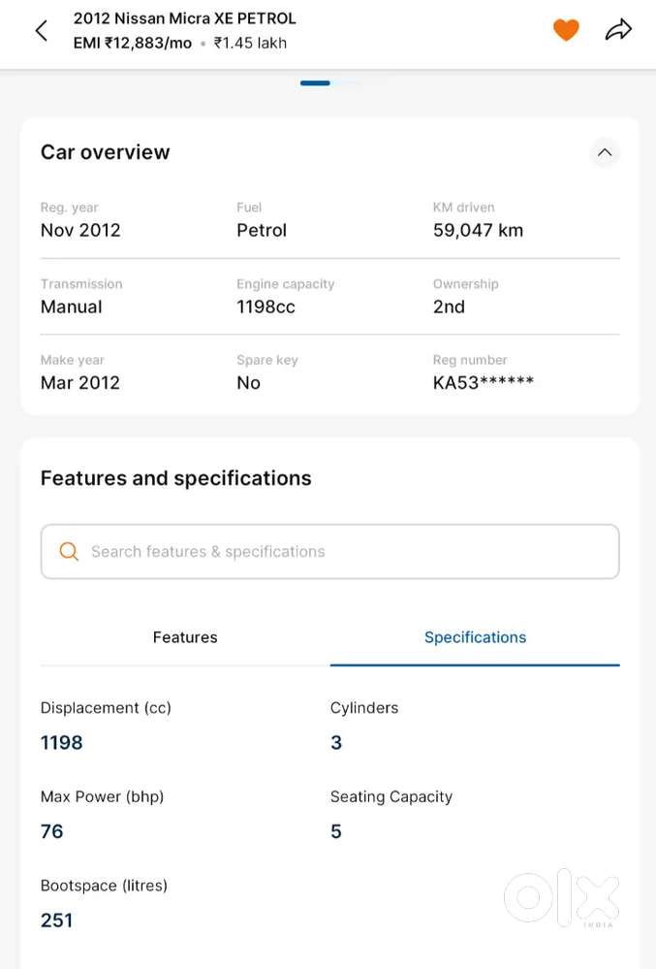Tap the back arrow icon
656x969 pixels.
click(x=42, y=30)
